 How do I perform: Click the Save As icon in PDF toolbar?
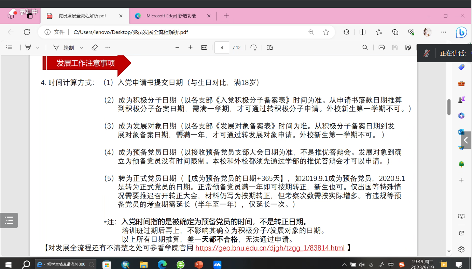(x=408, y=48)
